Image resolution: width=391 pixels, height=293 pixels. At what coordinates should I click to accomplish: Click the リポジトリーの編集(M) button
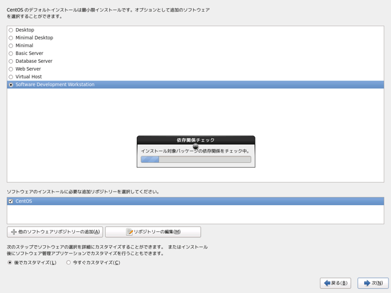pyautogui.click(x=153, y=232)
